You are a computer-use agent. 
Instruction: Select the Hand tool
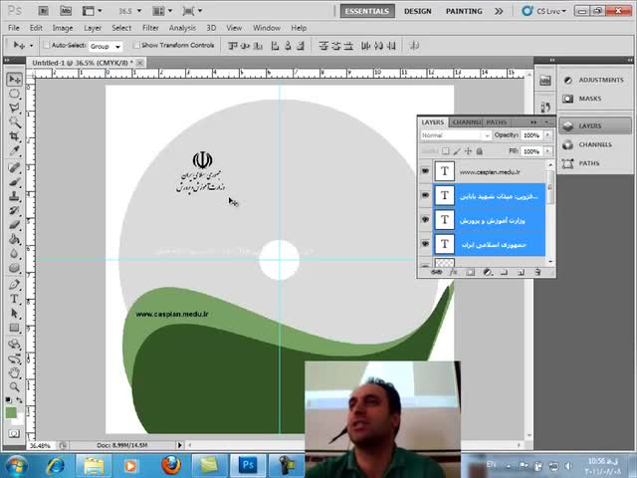click(14, 372)
